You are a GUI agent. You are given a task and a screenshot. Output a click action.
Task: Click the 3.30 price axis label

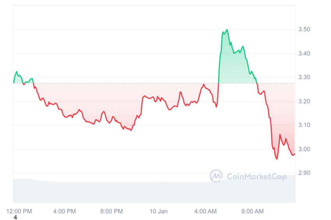304,77
